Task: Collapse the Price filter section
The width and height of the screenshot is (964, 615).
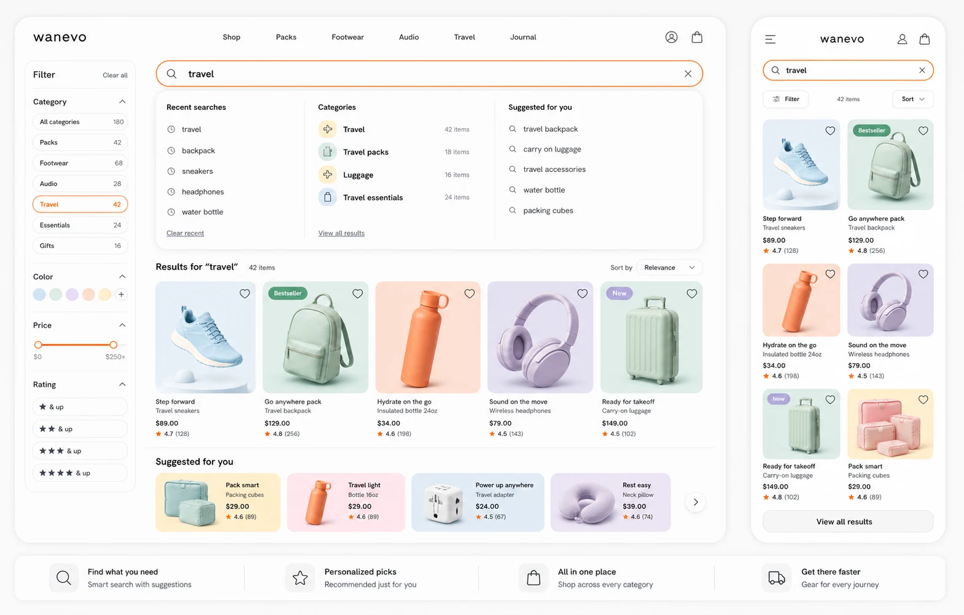Action: (x=122, y=325)
